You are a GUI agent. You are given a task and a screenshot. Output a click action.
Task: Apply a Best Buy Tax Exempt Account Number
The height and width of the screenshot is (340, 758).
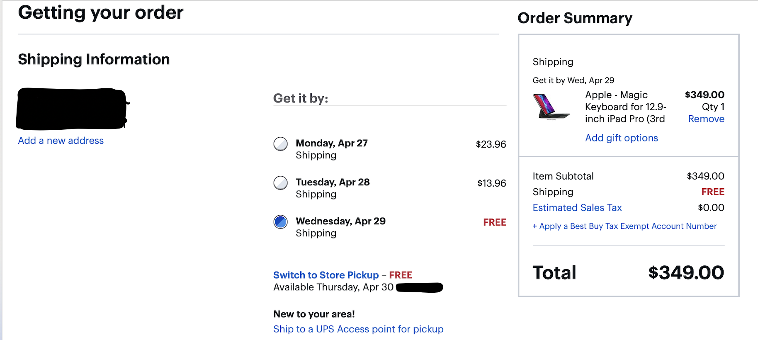(624, 226)
